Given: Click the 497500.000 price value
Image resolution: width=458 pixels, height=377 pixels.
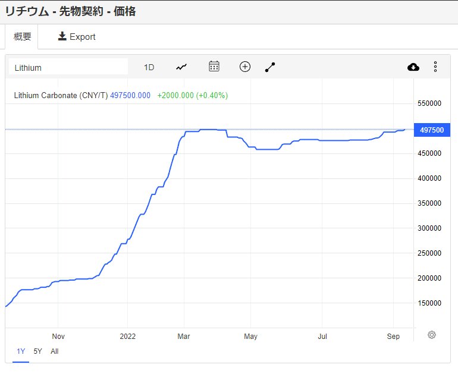Looking at the screenshot, I should tap(130, 96).
